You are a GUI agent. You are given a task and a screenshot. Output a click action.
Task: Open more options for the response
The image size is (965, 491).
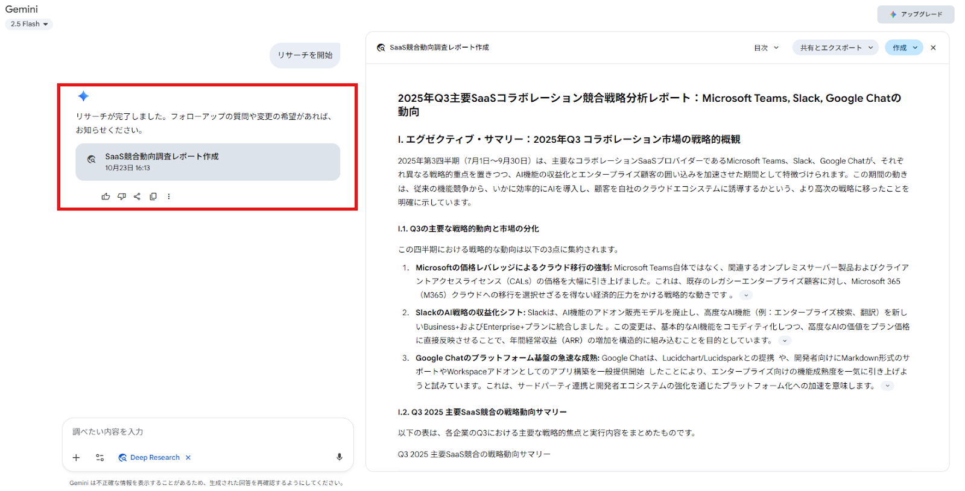click(169, 196)
